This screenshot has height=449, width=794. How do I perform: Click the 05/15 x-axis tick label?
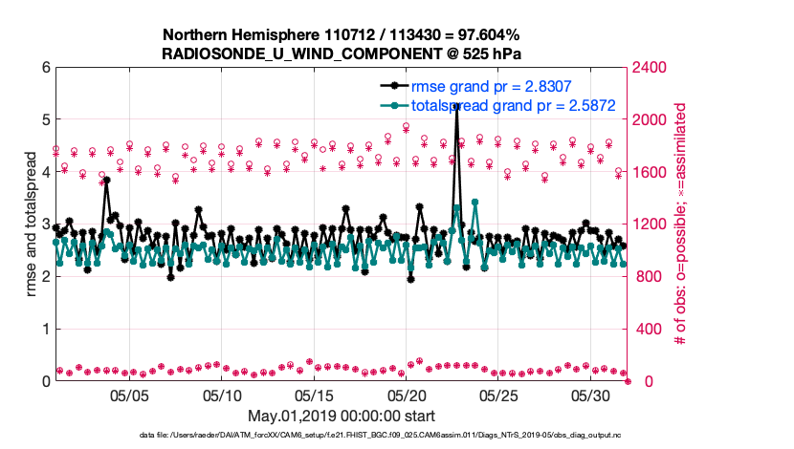click(x=314, y=396)
